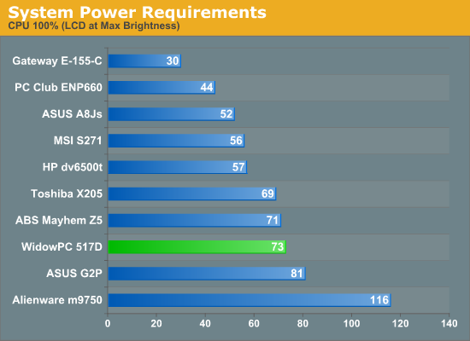This screenshot has height=341, width=470.
Task: Click the value 30 on Gateway bar
Action: pyautogui.click(x=173, y=61)
